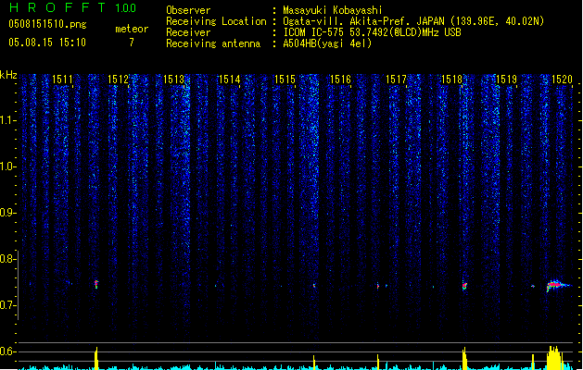Click the meteor echo just after 1518
The height and width of the screenshot is (370, 583).
click(464, 286)
